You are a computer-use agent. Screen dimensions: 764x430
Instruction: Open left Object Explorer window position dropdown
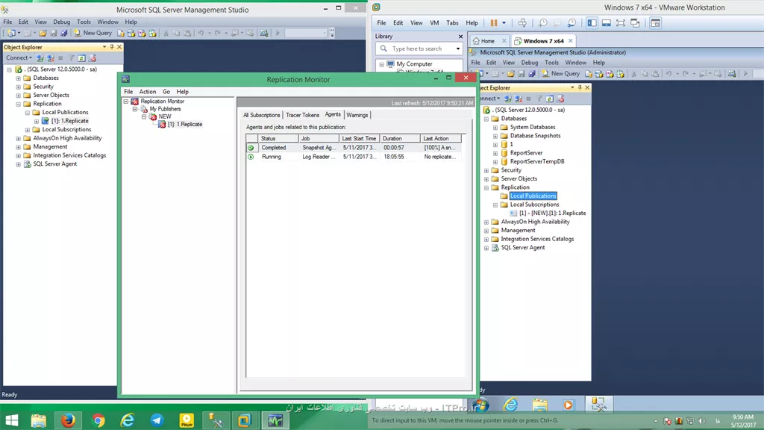tap(104, 47)
